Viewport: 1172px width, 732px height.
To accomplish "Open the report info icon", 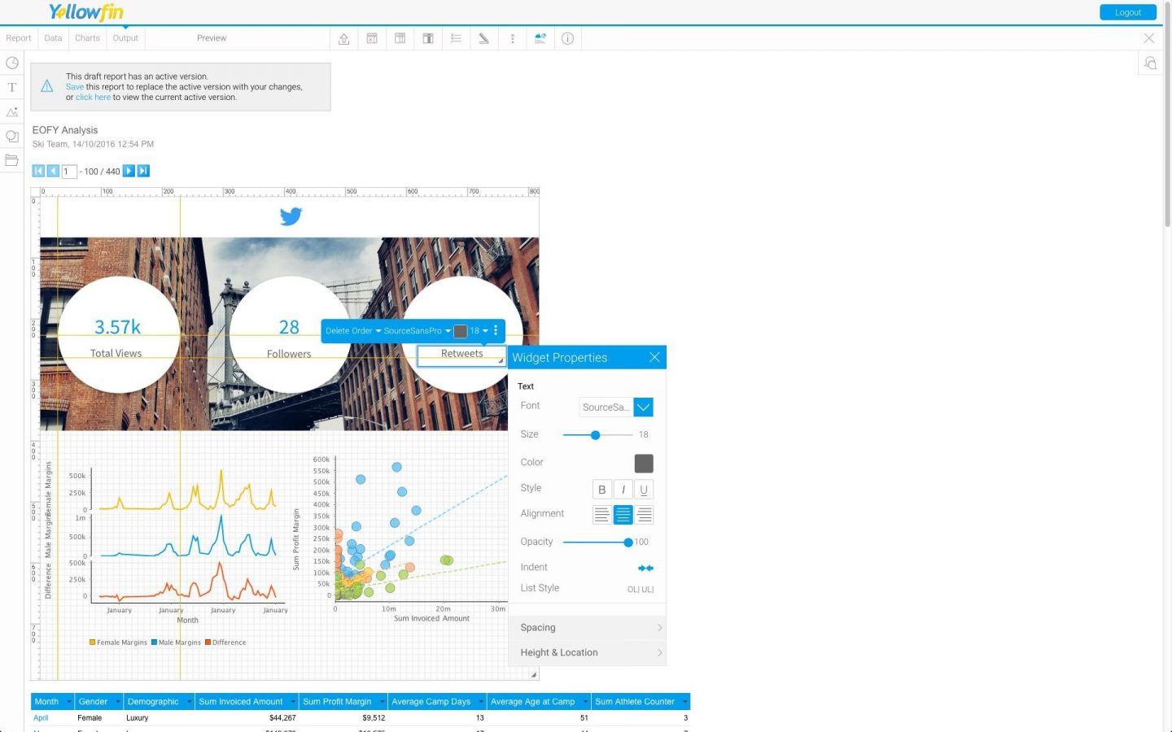I will coord(568,38).
